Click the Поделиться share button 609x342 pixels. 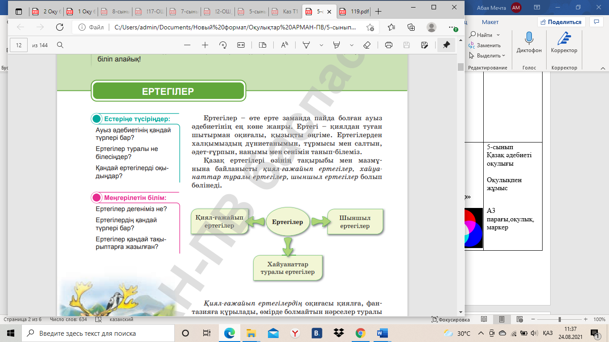point(561,22)
